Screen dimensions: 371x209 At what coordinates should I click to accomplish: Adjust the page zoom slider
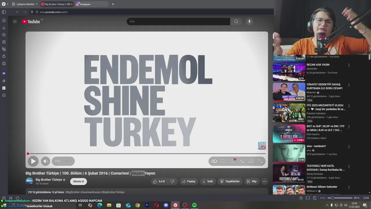(340, 198)
